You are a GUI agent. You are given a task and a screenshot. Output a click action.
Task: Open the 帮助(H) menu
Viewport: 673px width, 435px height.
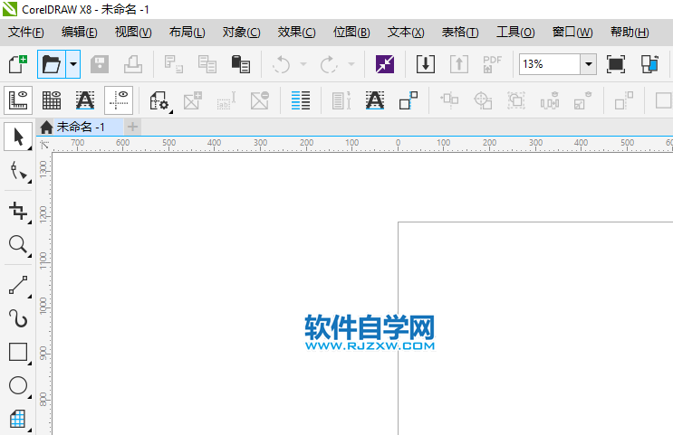point(630,33)
